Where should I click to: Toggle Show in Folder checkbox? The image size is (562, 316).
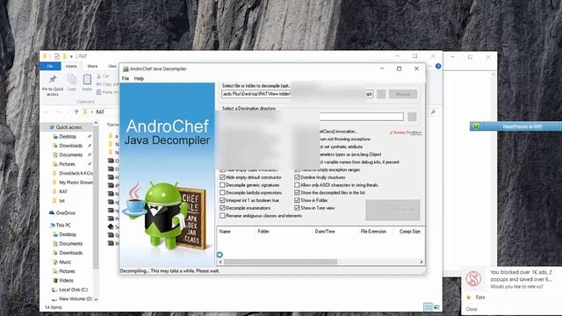click(x=297, y=201)
